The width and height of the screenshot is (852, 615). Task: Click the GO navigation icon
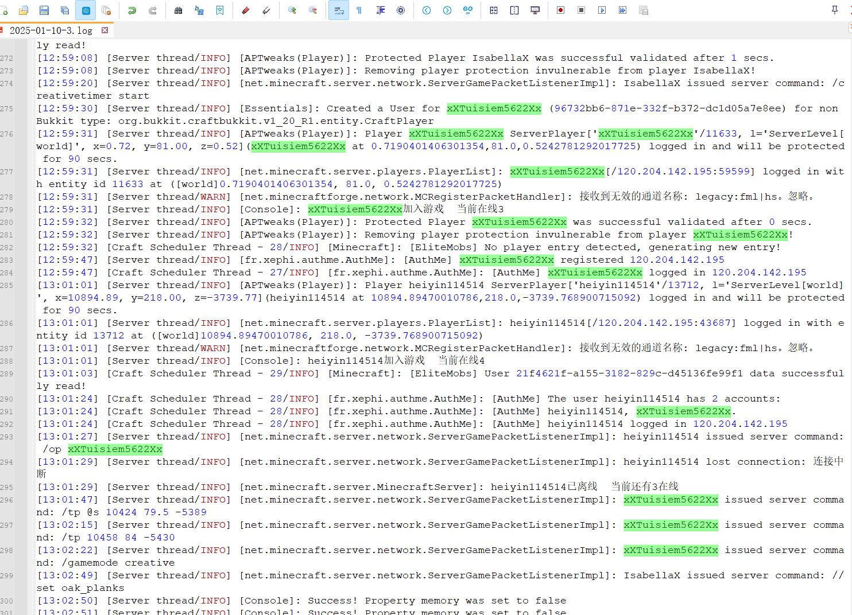(x=468, y=10)
